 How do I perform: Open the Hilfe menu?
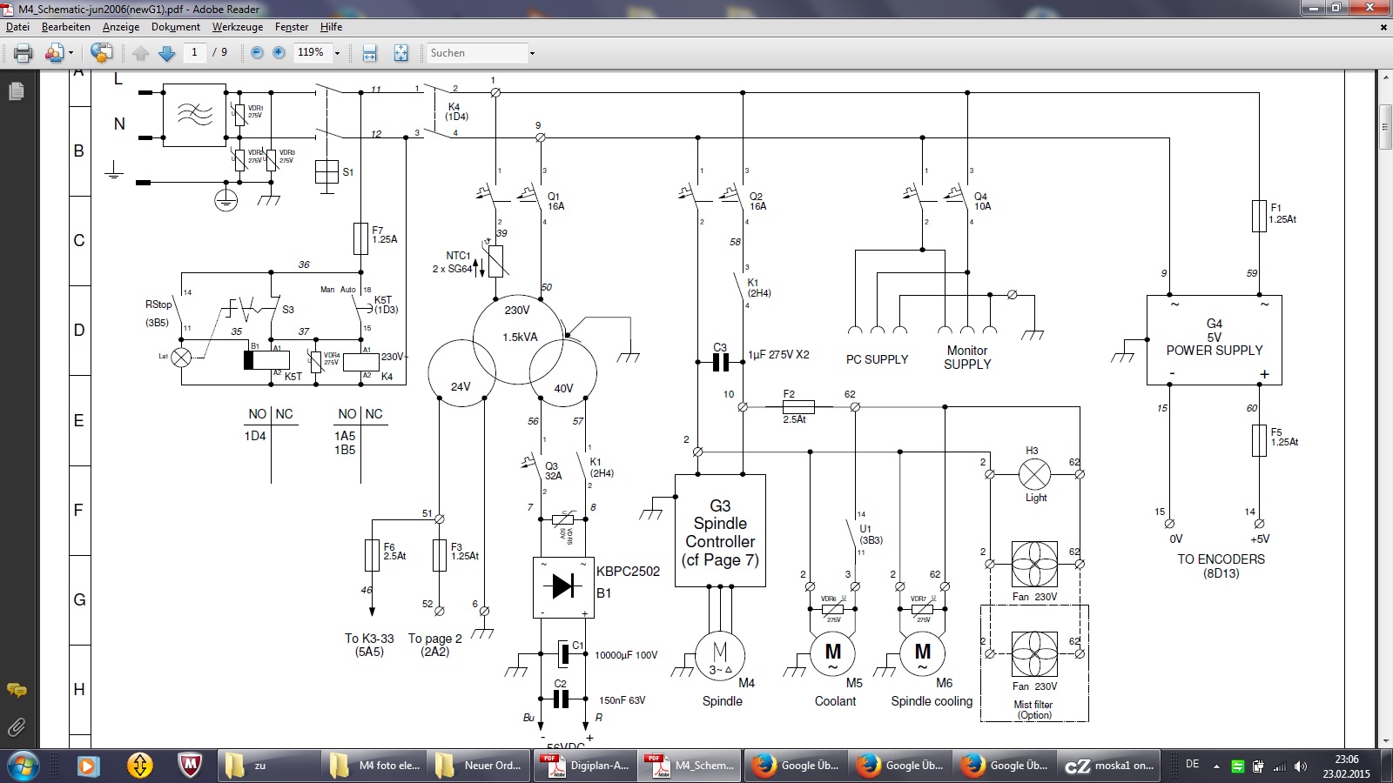point(331,27)
